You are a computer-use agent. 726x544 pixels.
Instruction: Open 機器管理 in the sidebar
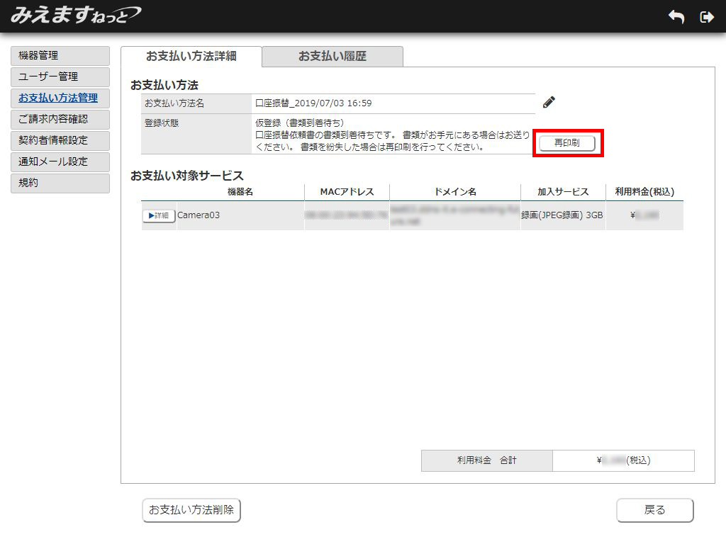pyautogui.click(x=60, y=55)
